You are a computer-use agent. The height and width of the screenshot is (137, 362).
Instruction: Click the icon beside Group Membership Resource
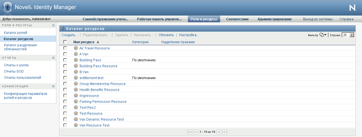(76, 84)
